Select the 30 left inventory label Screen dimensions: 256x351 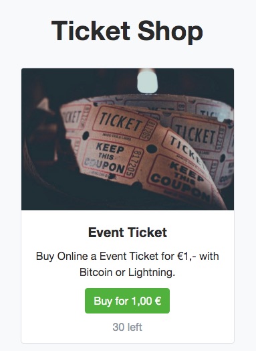click(127, 327)
